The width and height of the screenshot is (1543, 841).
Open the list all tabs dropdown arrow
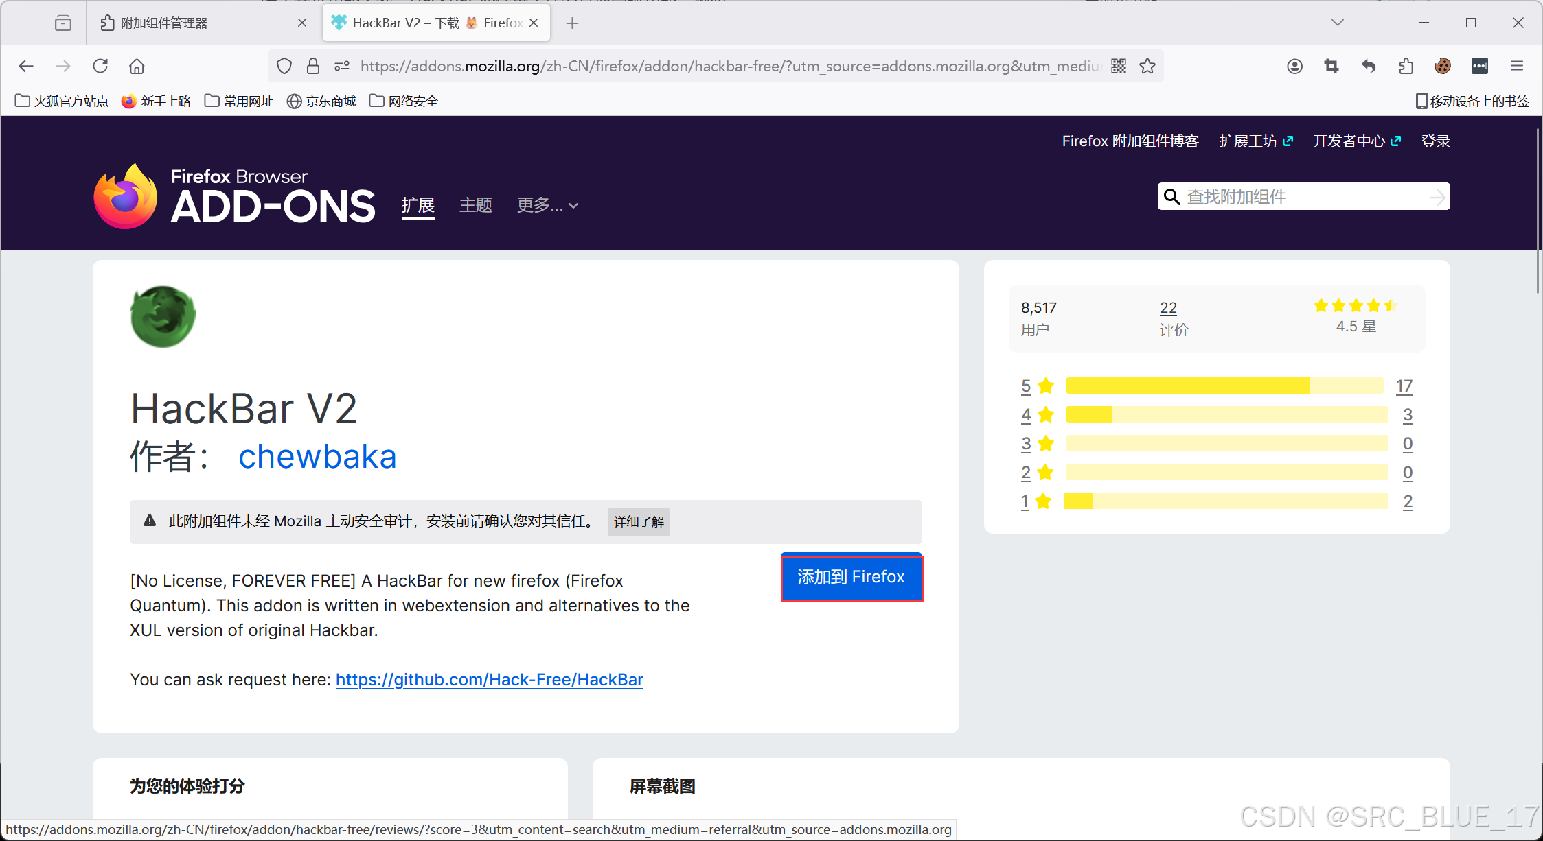(1337, 23)
